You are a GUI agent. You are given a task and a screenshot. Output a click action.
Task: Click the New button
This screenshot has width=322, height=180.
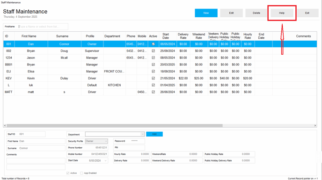pyautogui.click(x=206, y=13)
